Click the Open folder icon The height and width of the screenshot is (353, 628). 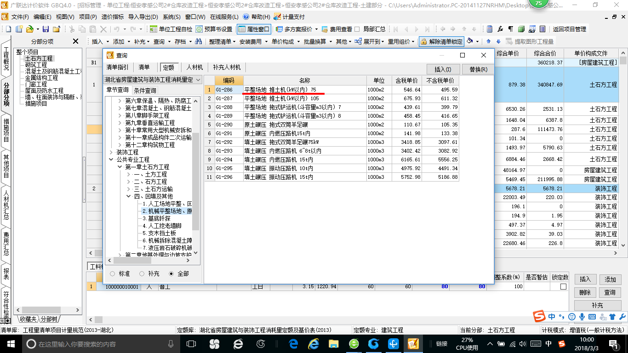(x=29, y=29)
